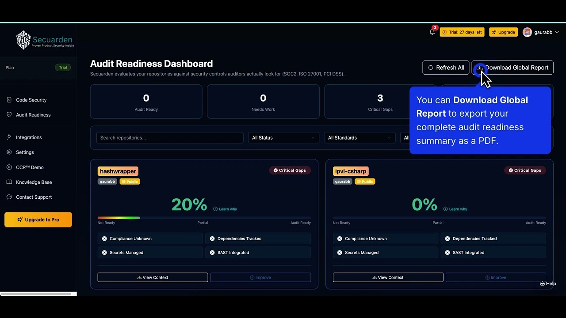
Task: Click the ipvl-csharp repository name tag
Action: click(x=351, y=171)
